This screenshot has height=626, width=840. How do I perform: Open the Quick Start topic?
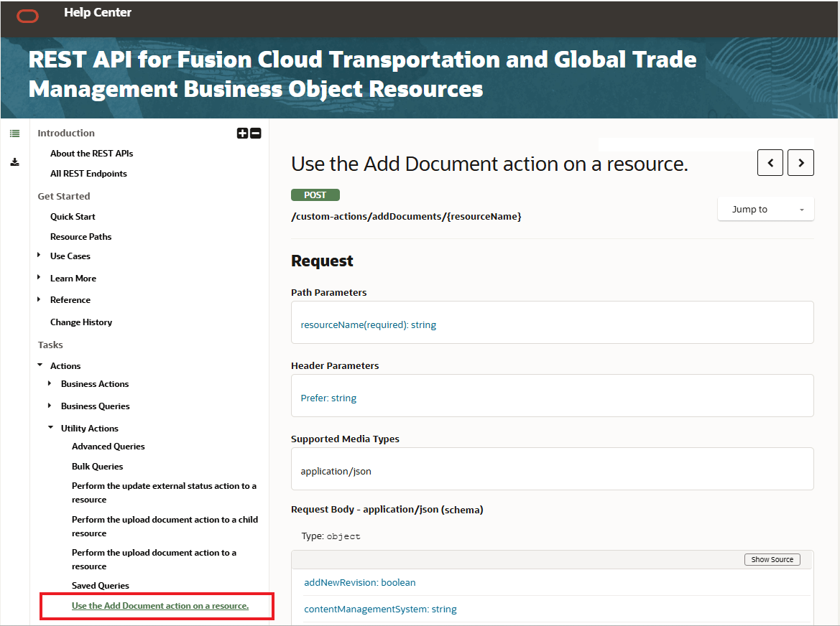[x=73, y=217]
